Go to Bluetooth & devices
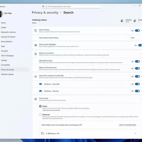This screenshot has width=142, height=142. 8,32
